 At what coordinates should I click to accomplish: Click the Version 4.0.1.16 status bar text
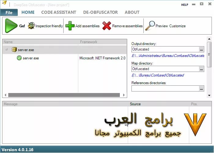click(17, 150)
